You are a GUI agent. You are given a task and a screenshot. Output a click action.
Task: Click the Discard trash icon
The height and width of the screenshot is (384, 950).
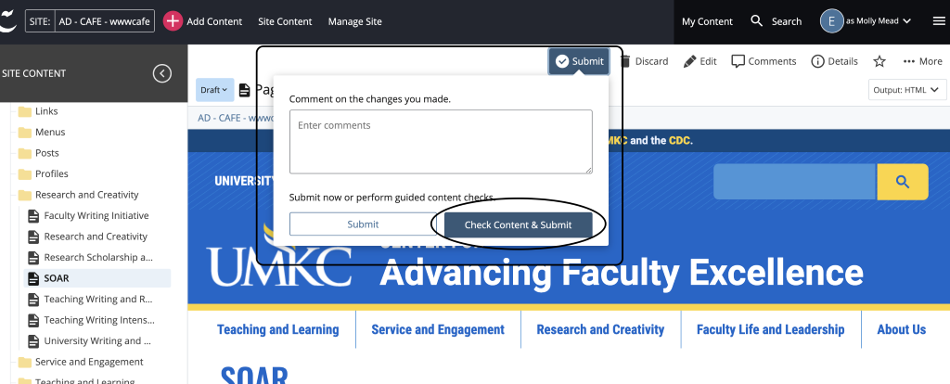coord(626,61)
